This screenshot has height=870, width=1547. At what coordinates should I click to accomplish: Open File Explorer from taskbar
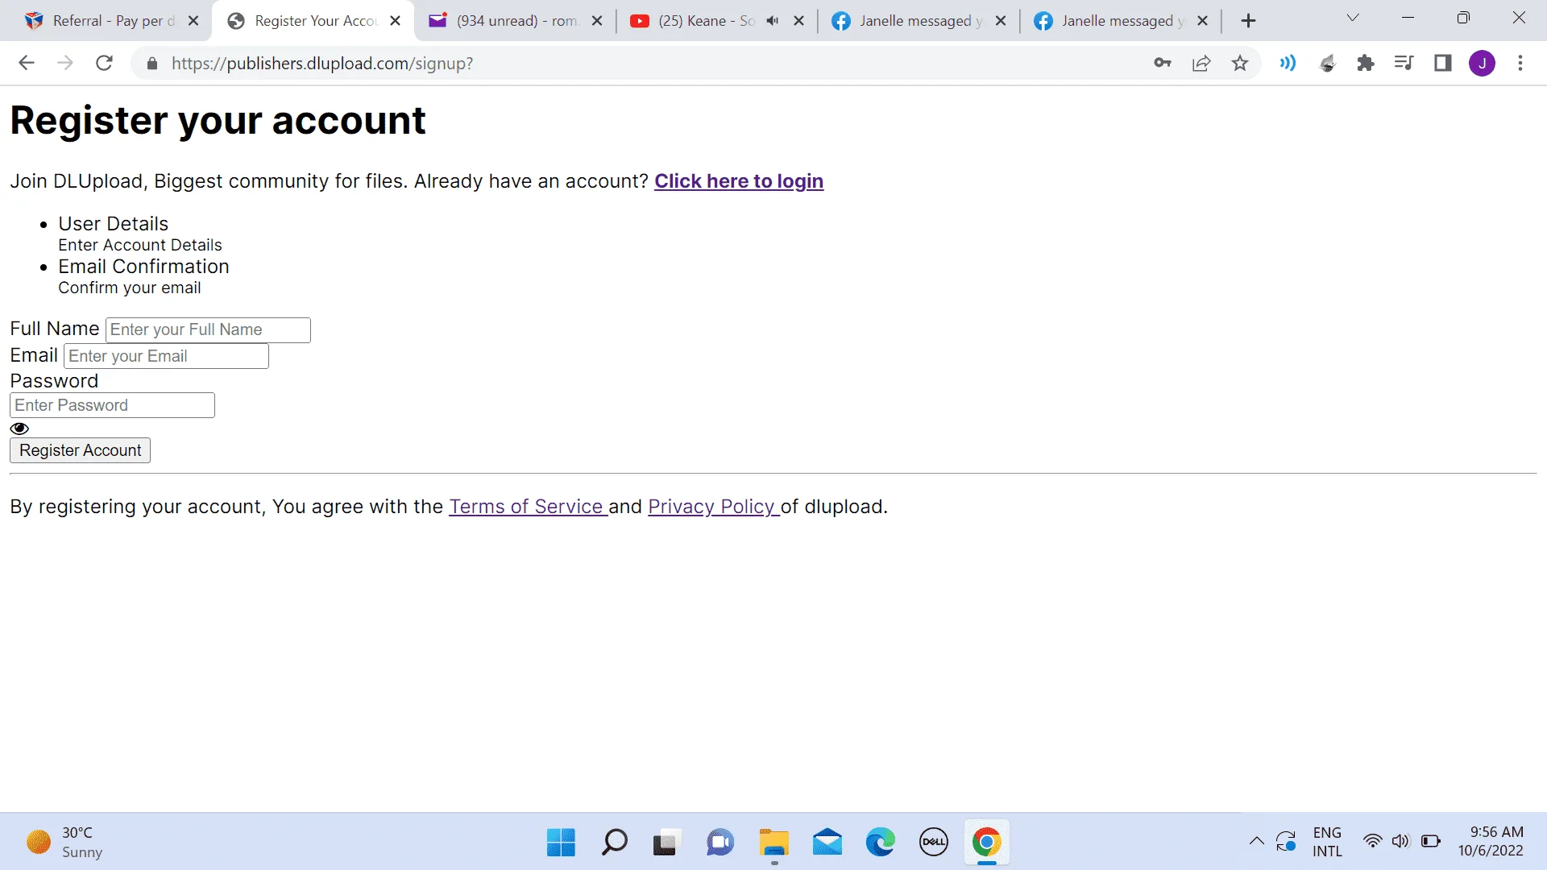(773, 843)
